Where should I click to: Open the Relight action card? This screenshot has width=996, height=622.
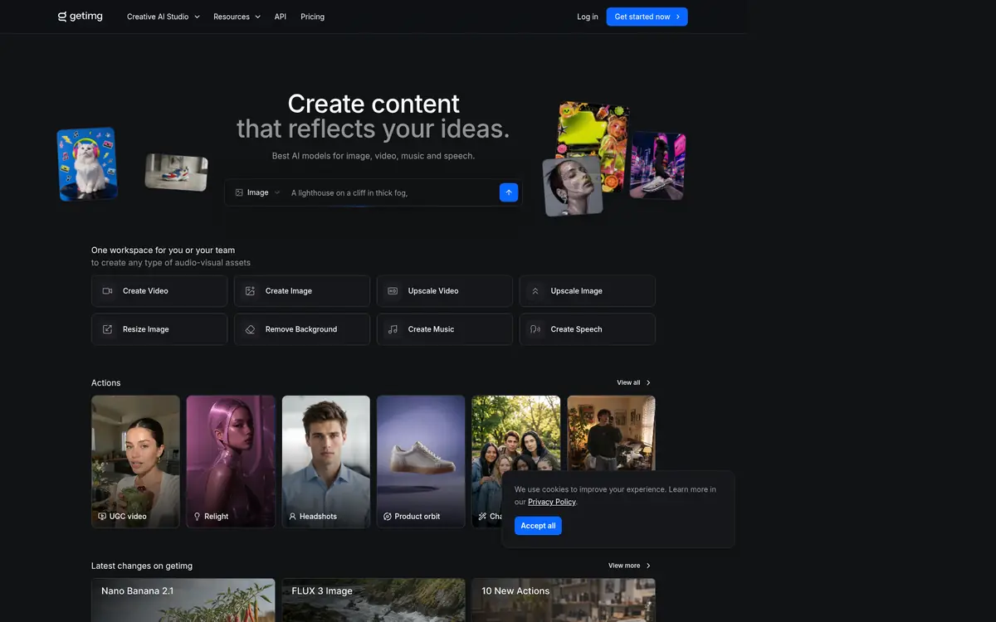point(231,462)
